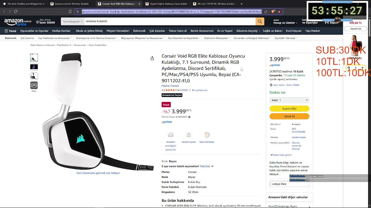
Task: Click in the wireless kulaklık search field
Action: [x=170, y=21]
